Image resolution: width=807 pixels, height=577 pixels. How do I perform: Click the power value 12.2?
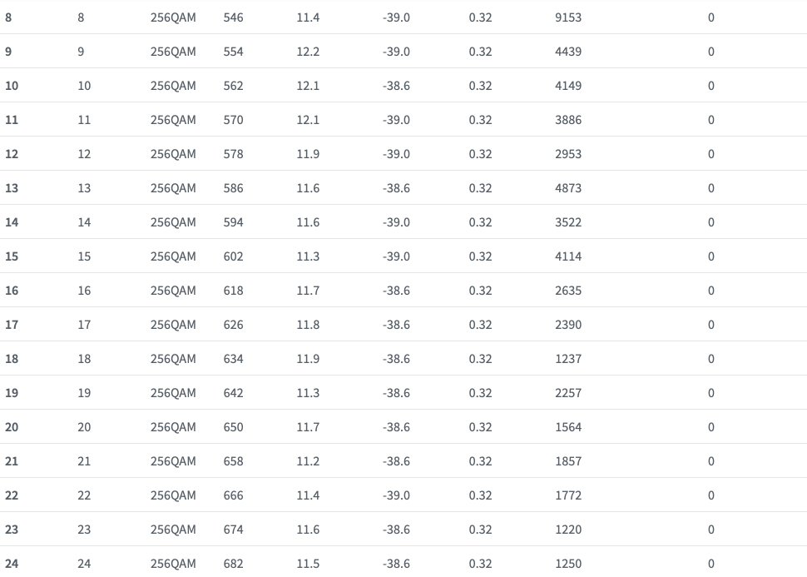[308, 52]
